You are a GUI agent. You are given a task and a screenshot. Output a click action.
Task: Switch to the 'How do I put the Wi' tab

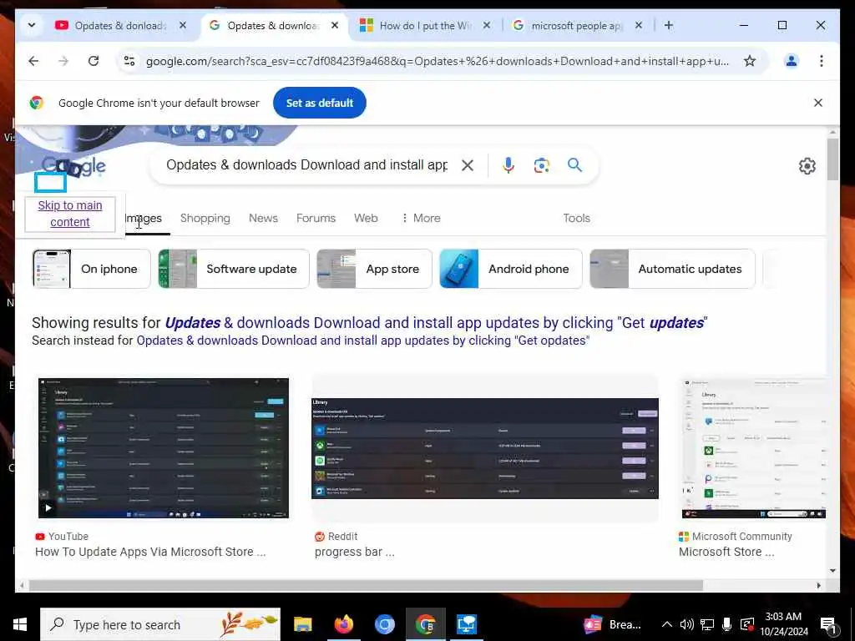pyautogui.click(x=425, y=26)
